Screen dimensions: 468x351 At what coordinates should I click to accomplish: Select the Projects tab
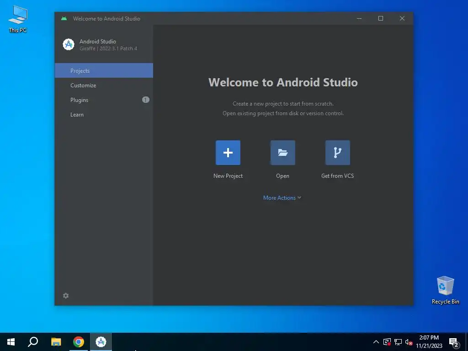104,70
